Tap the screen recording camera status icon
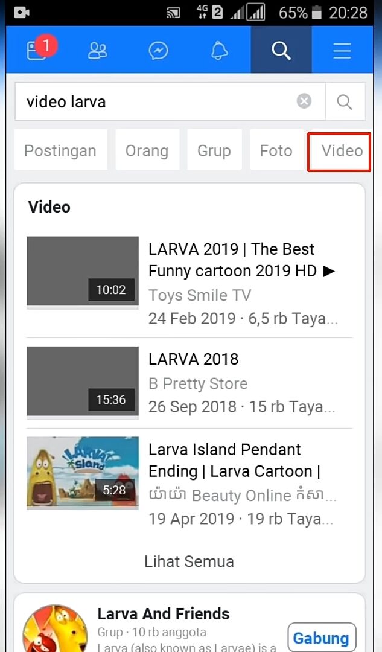 (21, 13)
